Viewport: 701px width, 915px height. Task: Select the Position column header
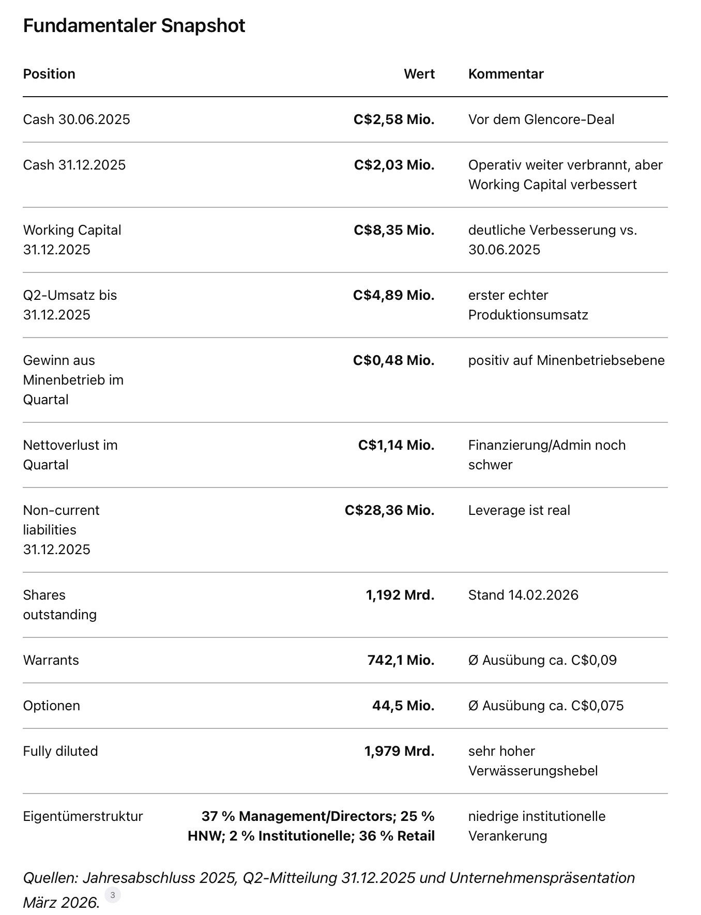[x=49, y=74]
